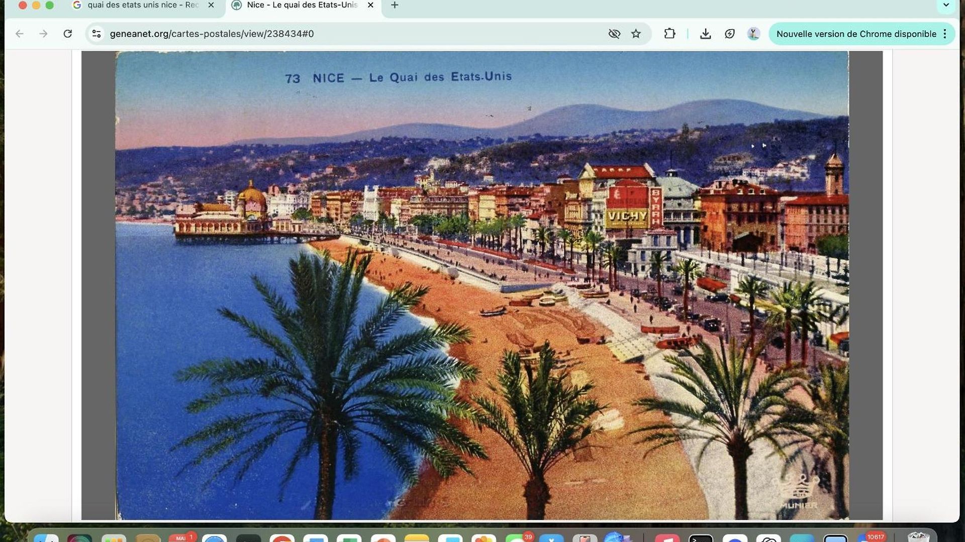The height and width of the screenshot is (542, 965).
Task: Open the Extensions puzzle-piece menu
Action: point(669,34)
